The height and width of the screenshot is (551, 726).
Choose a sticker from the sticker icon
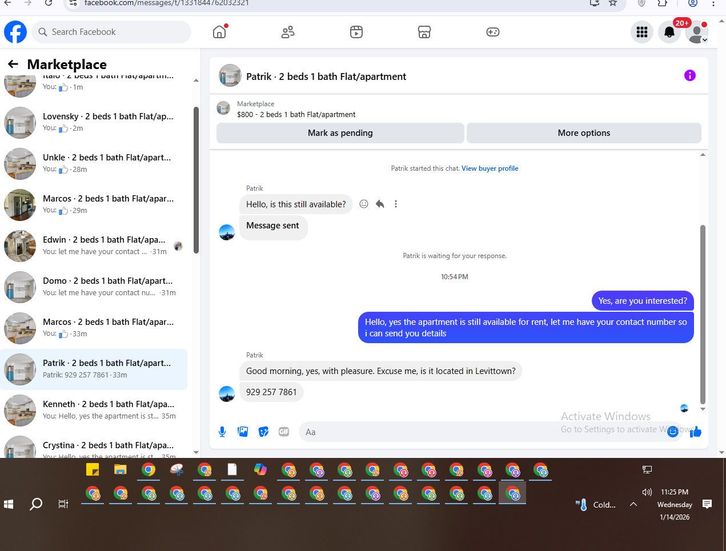pos(263,432)
